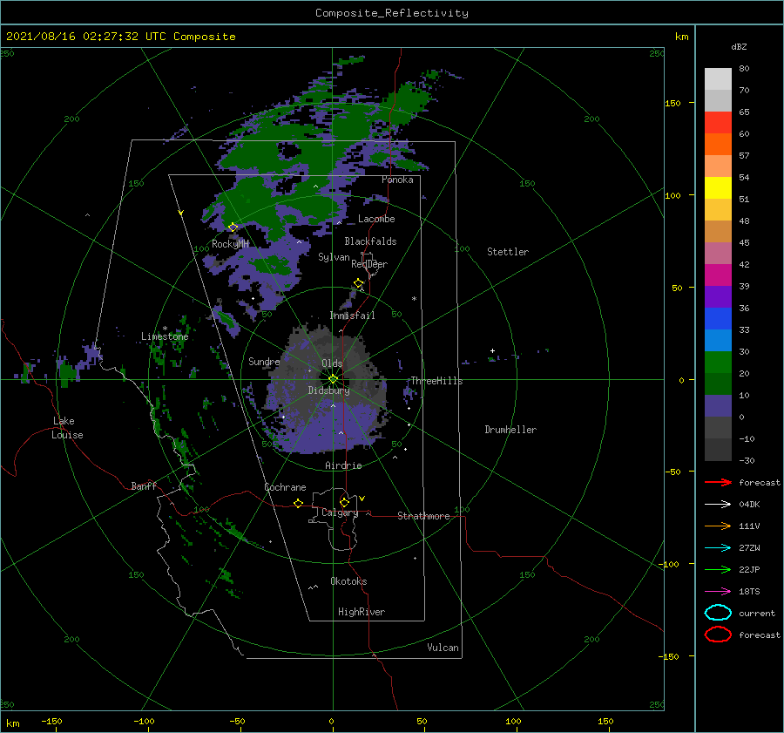784x733 pixels.
Task: Select the light gray top swatch in legend
Action: (718, 79)
